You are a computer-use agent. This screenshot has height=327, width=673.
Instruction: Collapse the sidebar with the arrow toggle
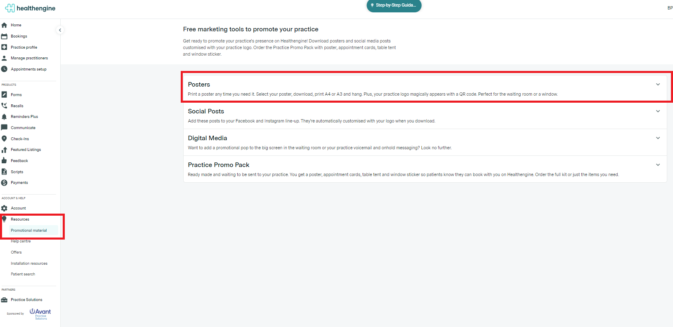pyautogui.click(x=60, y=30)
